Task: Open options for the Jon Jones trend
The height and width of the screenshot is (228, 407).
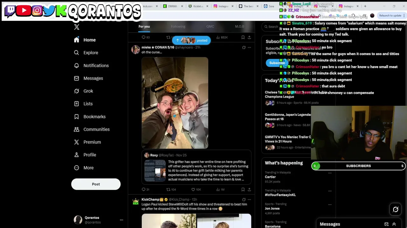Action: [x=330, y=205]
